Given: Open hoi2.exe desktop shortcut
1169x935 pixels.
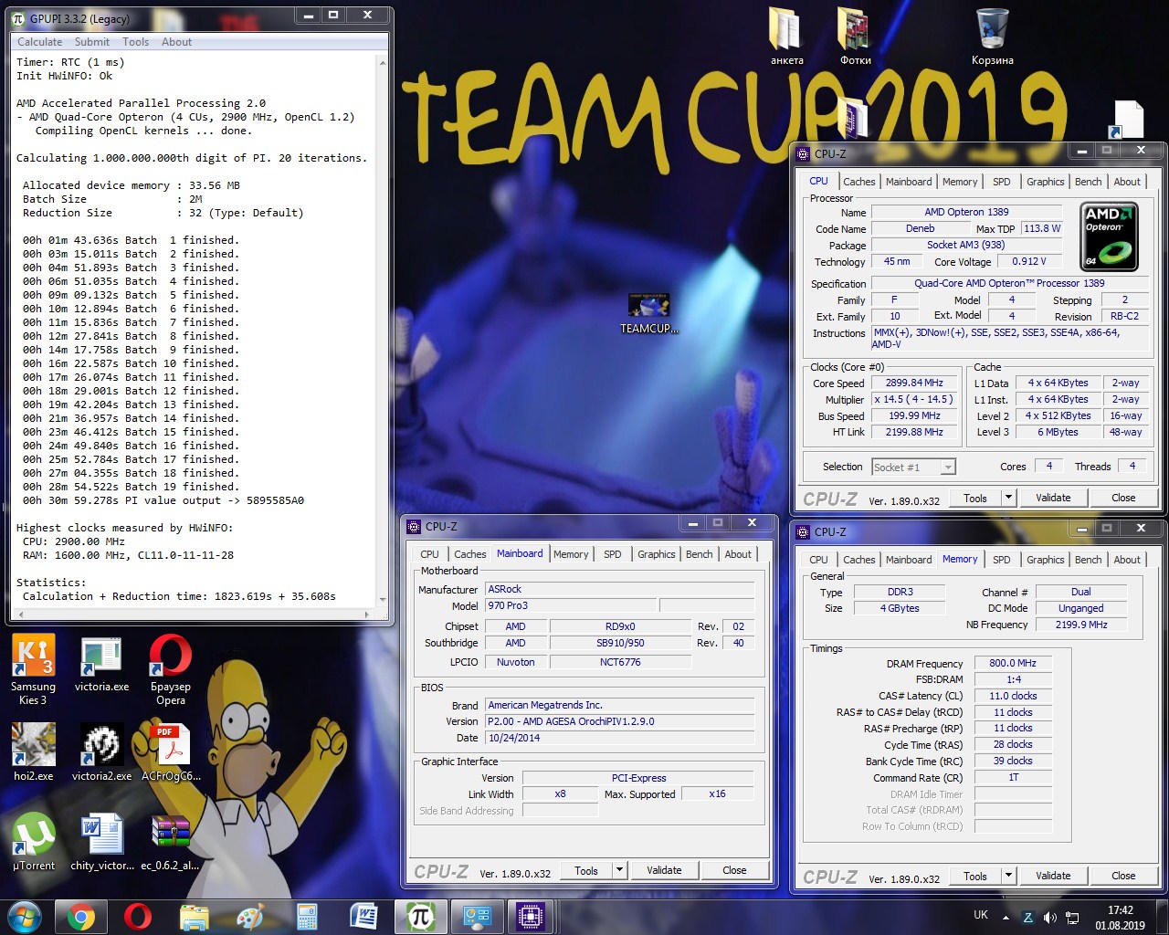Looking at the screenshot, I should [33, 752].
